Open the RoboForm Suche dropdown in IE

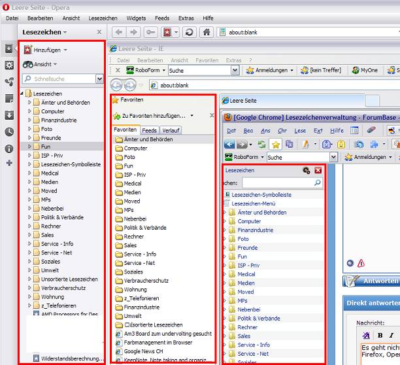point(235,70)
